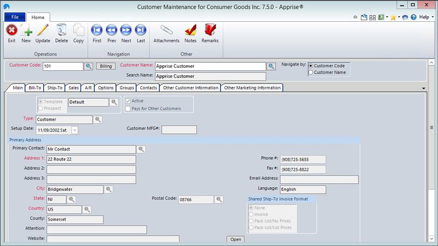Viewport: 438px width, 246px height.
Task: Click the Excel export icon
Action: coord(381,17)
